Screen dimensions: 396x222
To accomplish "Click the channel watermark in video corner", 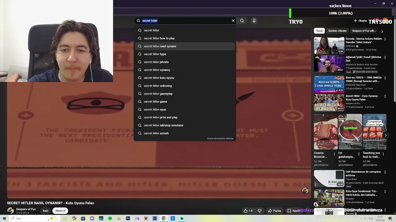I will coord(305,191).
